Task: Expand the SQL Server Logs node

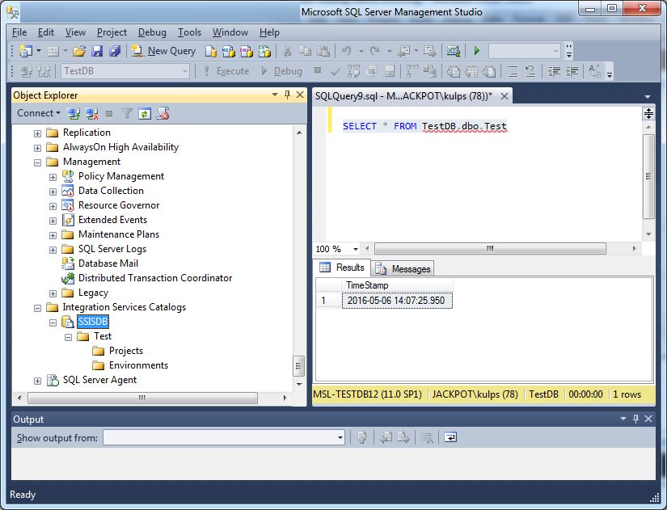Action: click(x=53, y=250)
